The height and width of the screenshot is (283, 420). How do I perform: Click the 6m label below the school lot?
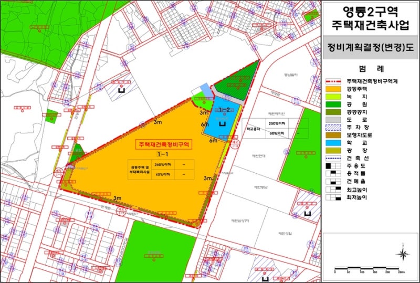point(213,140)
